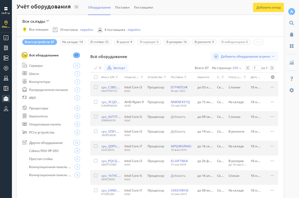
Task: Open delivery link D7Y48TLVK
Action: 179,87
